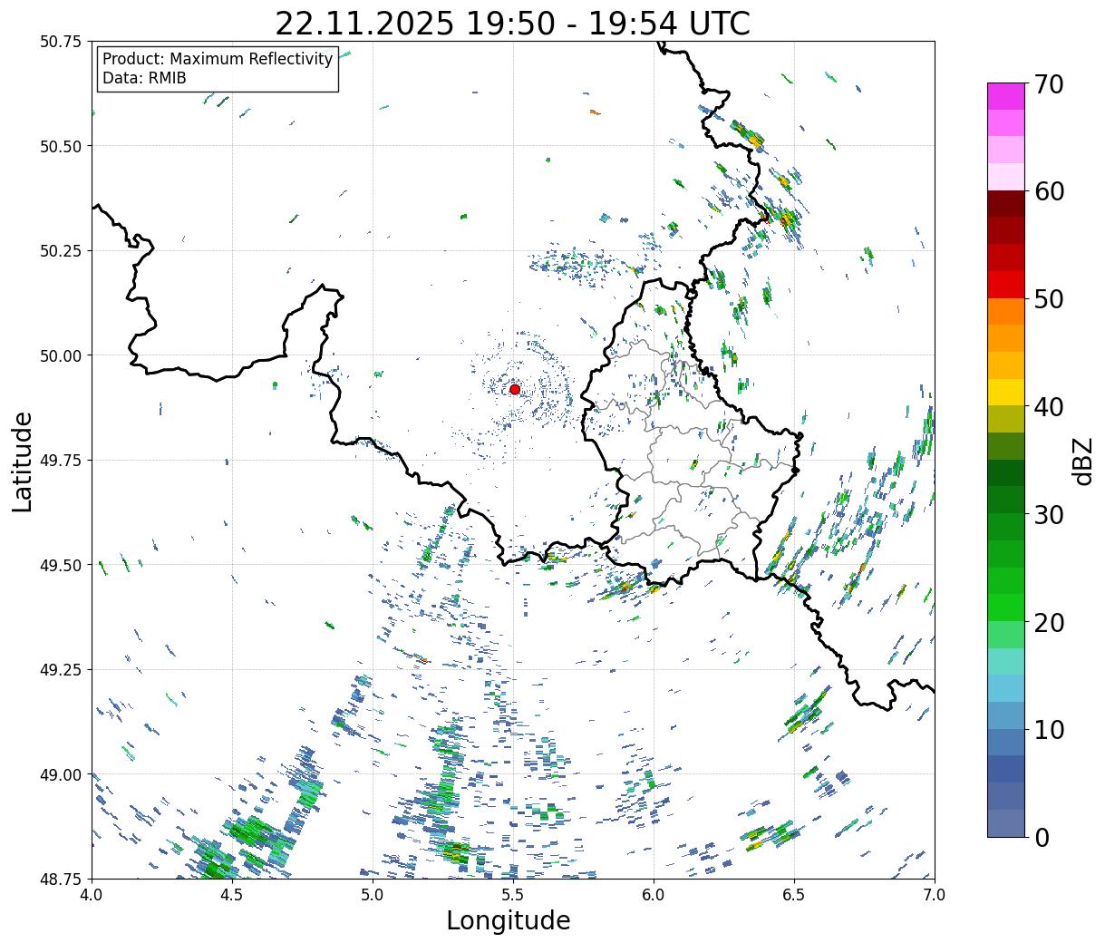Image resolution: width=1105 pixels, height=943 pixels.
Task: Click colorbar tick label 20
Action: (x=1049, y=623)
